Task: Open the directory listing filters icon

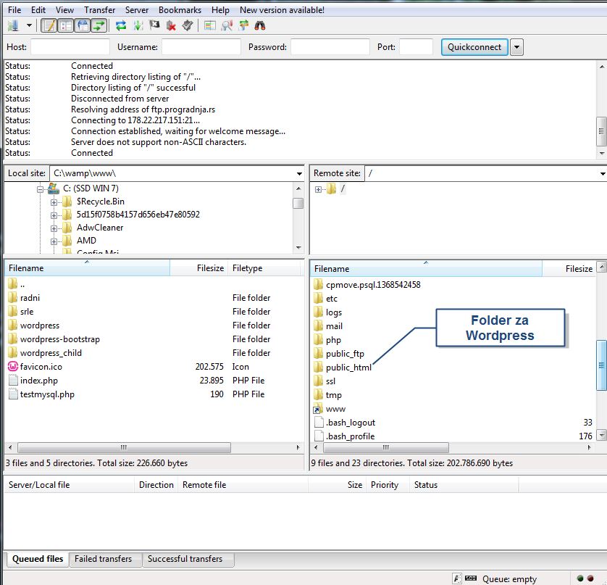Action: click(210, 25)
